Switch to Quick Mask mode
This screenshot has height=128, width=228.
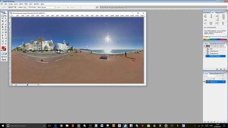pyautogui.click(x=6, y=54)
